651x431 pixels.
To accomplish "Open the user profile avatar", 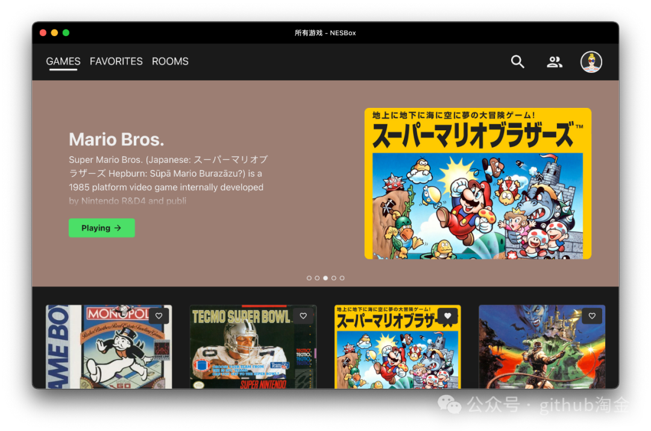I will coord(591,62).
